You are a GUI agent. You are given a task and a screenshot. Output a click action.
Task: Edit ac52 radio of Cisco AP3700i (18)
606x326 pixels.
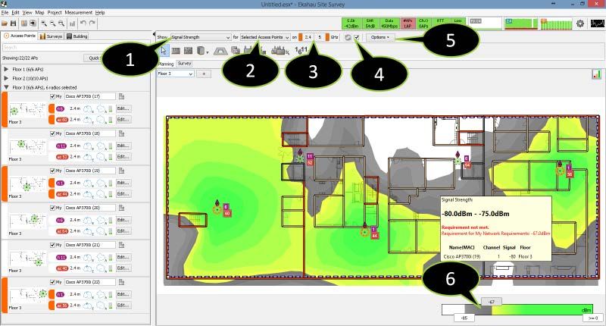tap(123, 157)
